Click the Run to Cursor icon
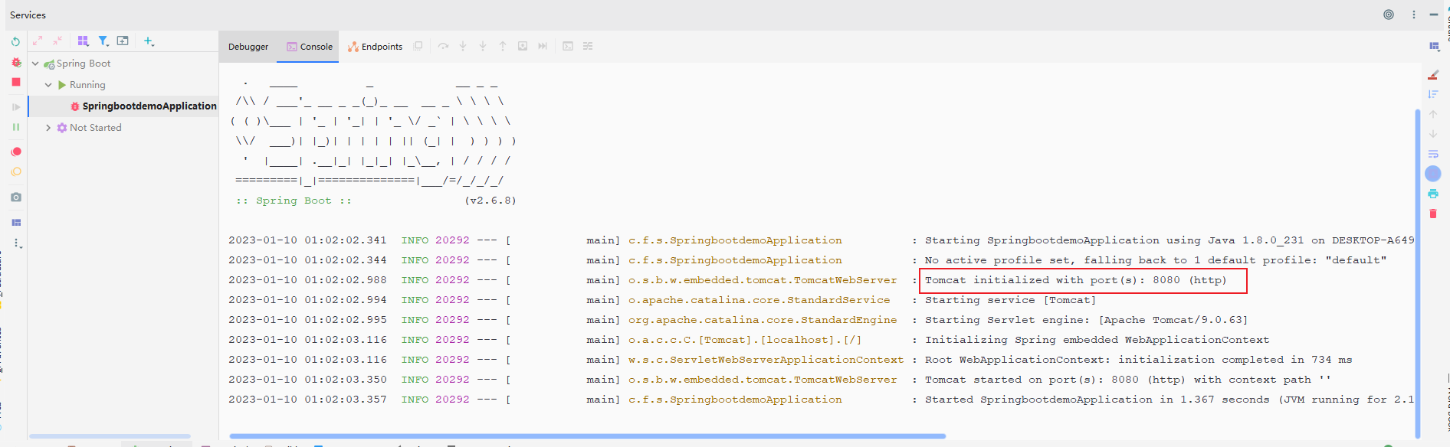The width and height of the screenshot is (1450, 447). tap(543, 46)
